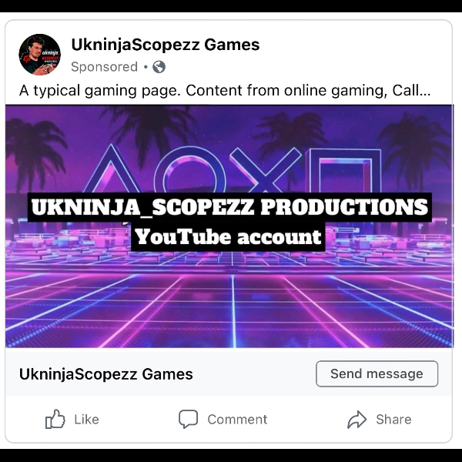Click the thumbs-up Like icon
Screen dimensions: 462x462
(x=55, y=419)
